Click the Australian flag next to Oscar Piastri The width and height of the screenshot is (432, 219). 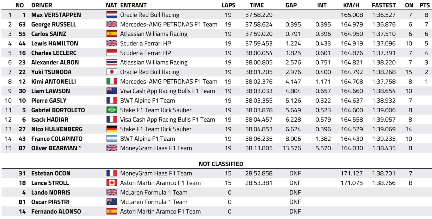tap(112, 202)
